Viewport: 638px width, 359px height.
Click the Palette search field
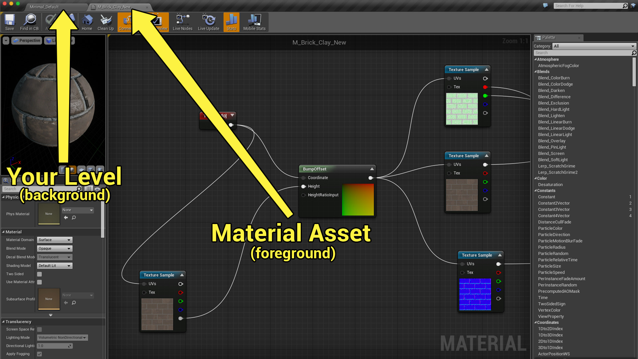tap(582, 53)
